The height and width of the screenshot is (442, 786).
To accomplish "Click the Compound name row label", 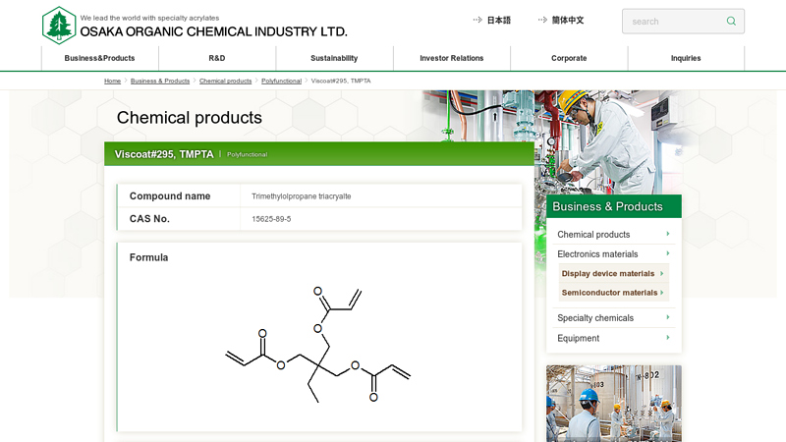I will pyautogui.click(x=170, y=195).
